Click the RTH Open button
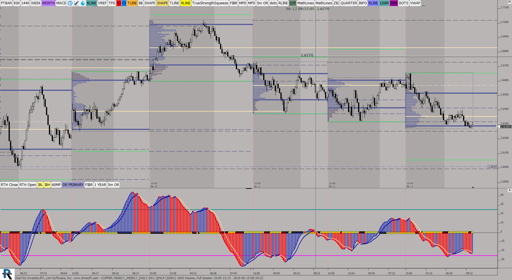 point(28,185)
